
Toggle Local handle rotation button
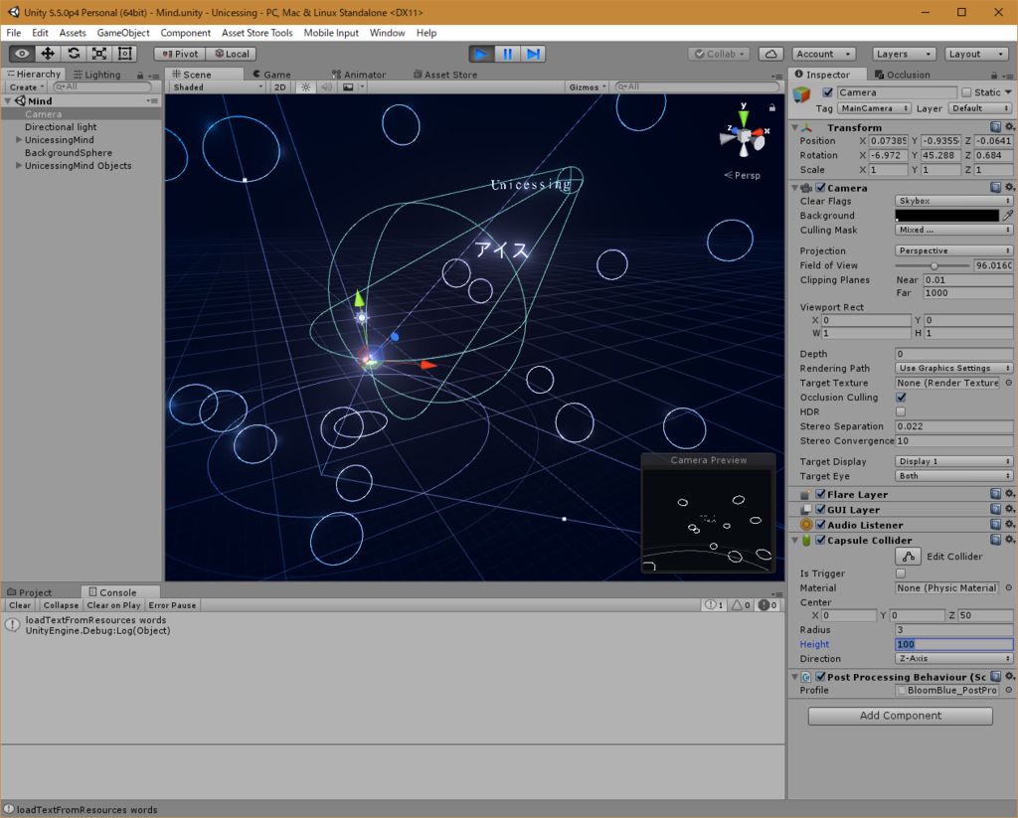[232, 54]
